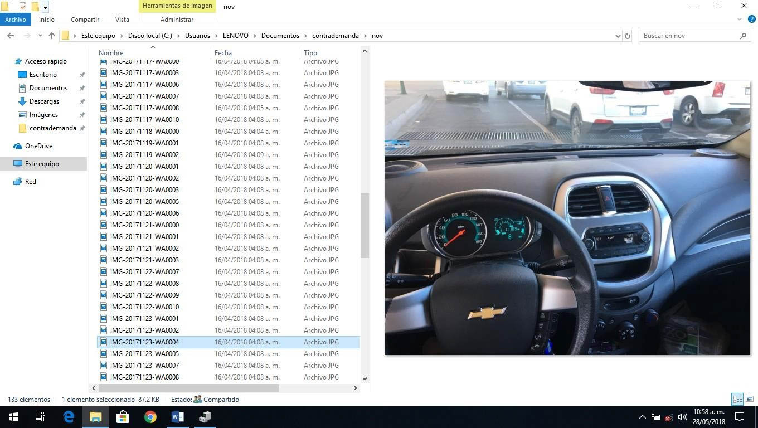Open the Archivo menu
Image resolution: width=758 pixels, height=428 pixels.
click(16, 20)
